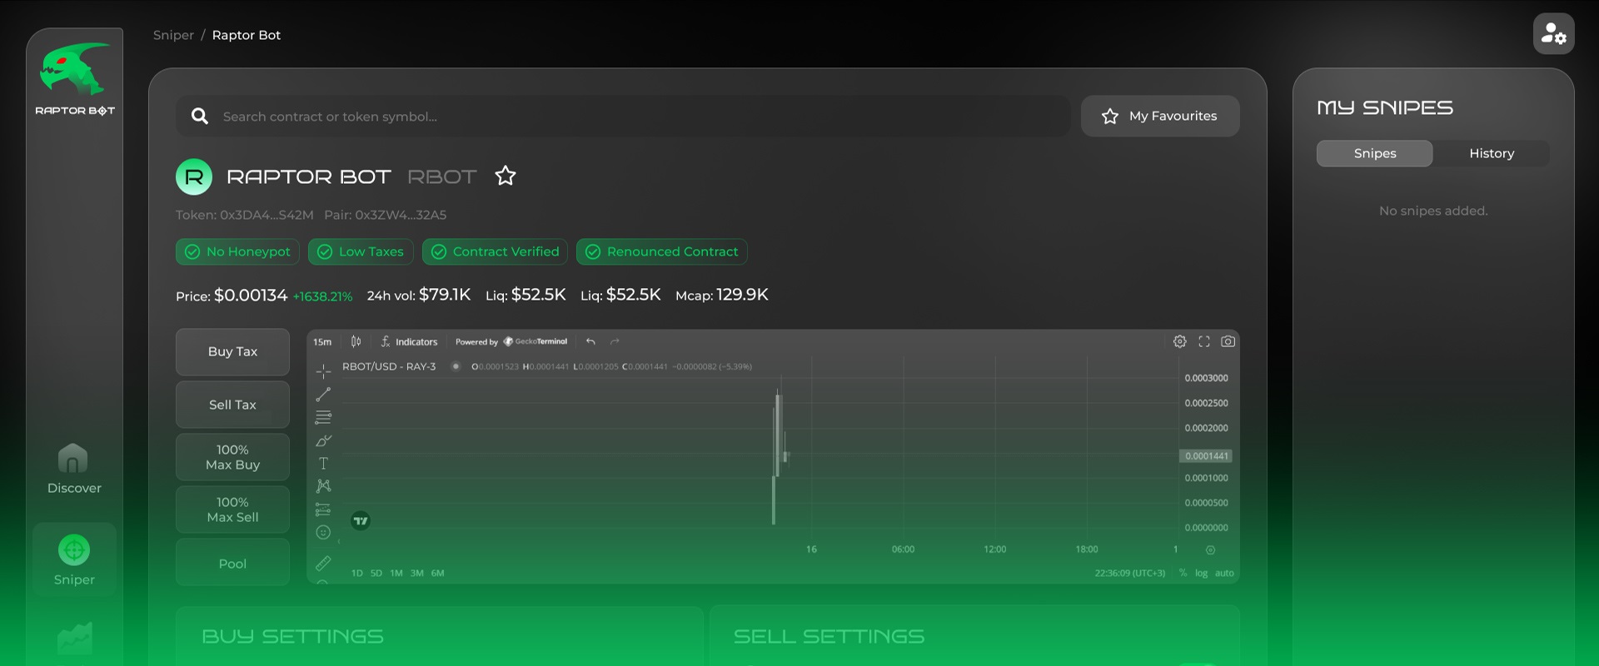
Task: Toggle auto scale on chart
Action: (1224, 573)
